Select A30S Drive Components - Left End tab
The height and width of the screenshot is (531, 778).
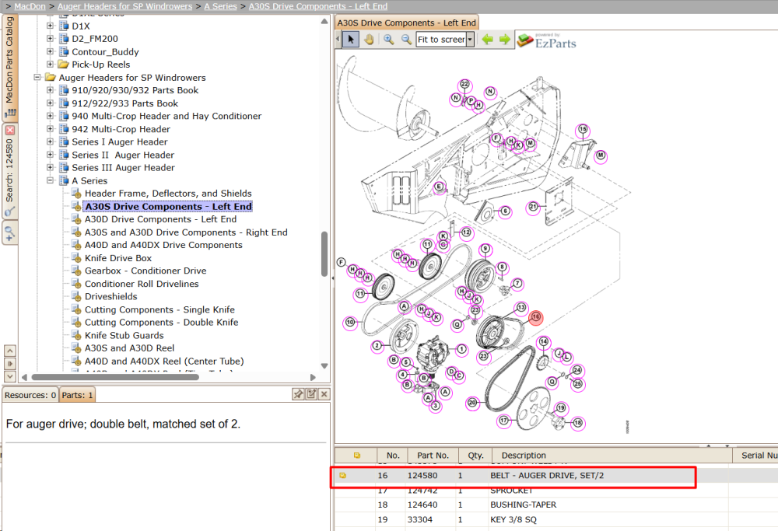pyautogui.click(x=406, y=23)
